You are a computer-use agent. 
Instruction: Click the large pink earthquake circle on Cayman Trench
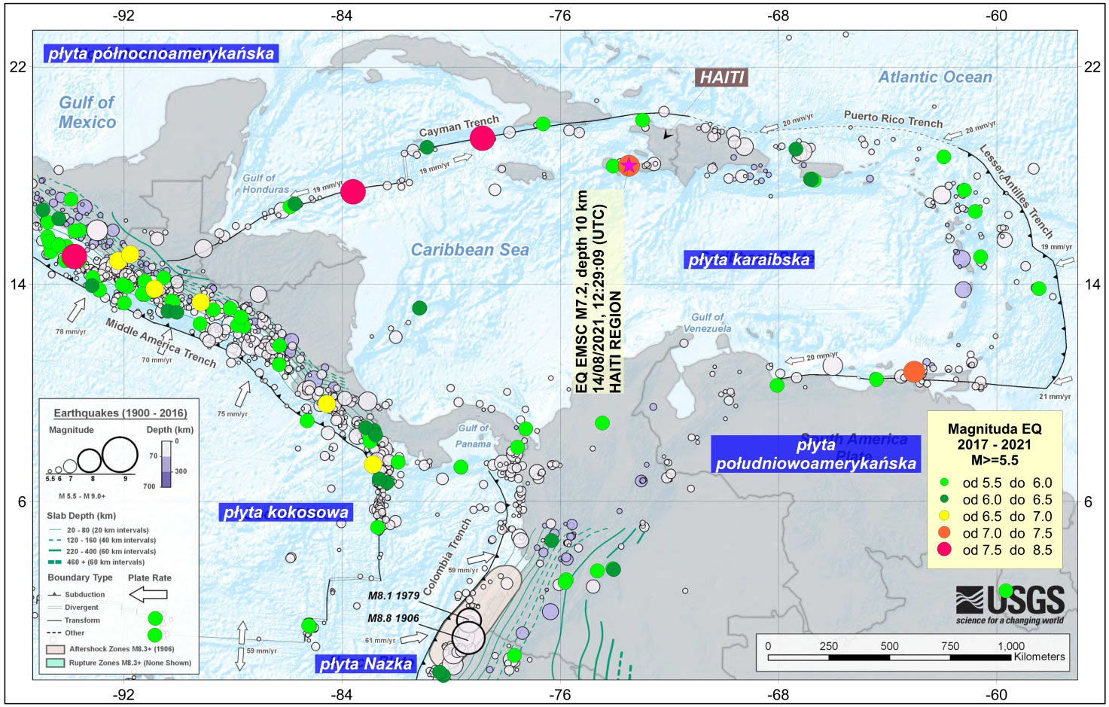[x=483, y=139]
